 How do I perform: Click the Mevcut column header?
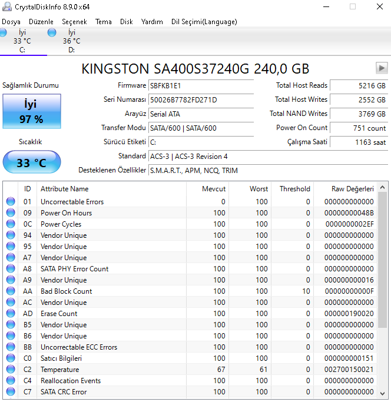point(207,189)
